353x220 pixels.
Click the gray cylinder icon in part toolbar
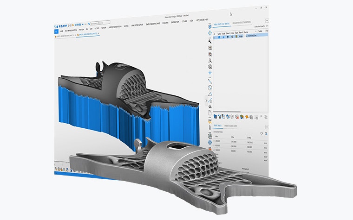(251, 117)
